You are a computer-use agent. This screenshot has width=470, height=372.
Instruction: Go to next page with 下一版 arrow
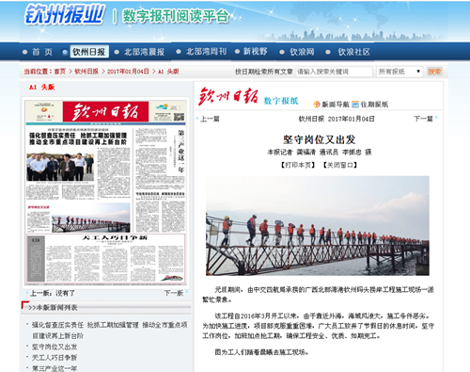pyautogui.click(x=176, y=293)
